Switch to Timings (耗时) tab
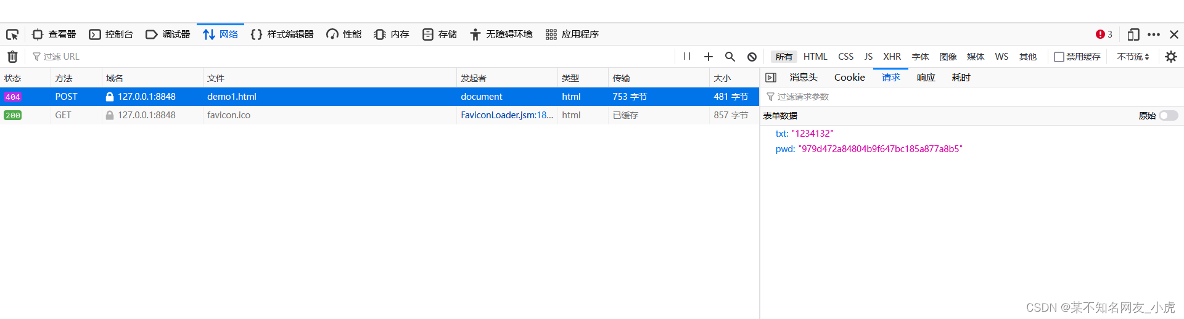1184x319 pixels. pyautogui.click(x=961, y=78)
